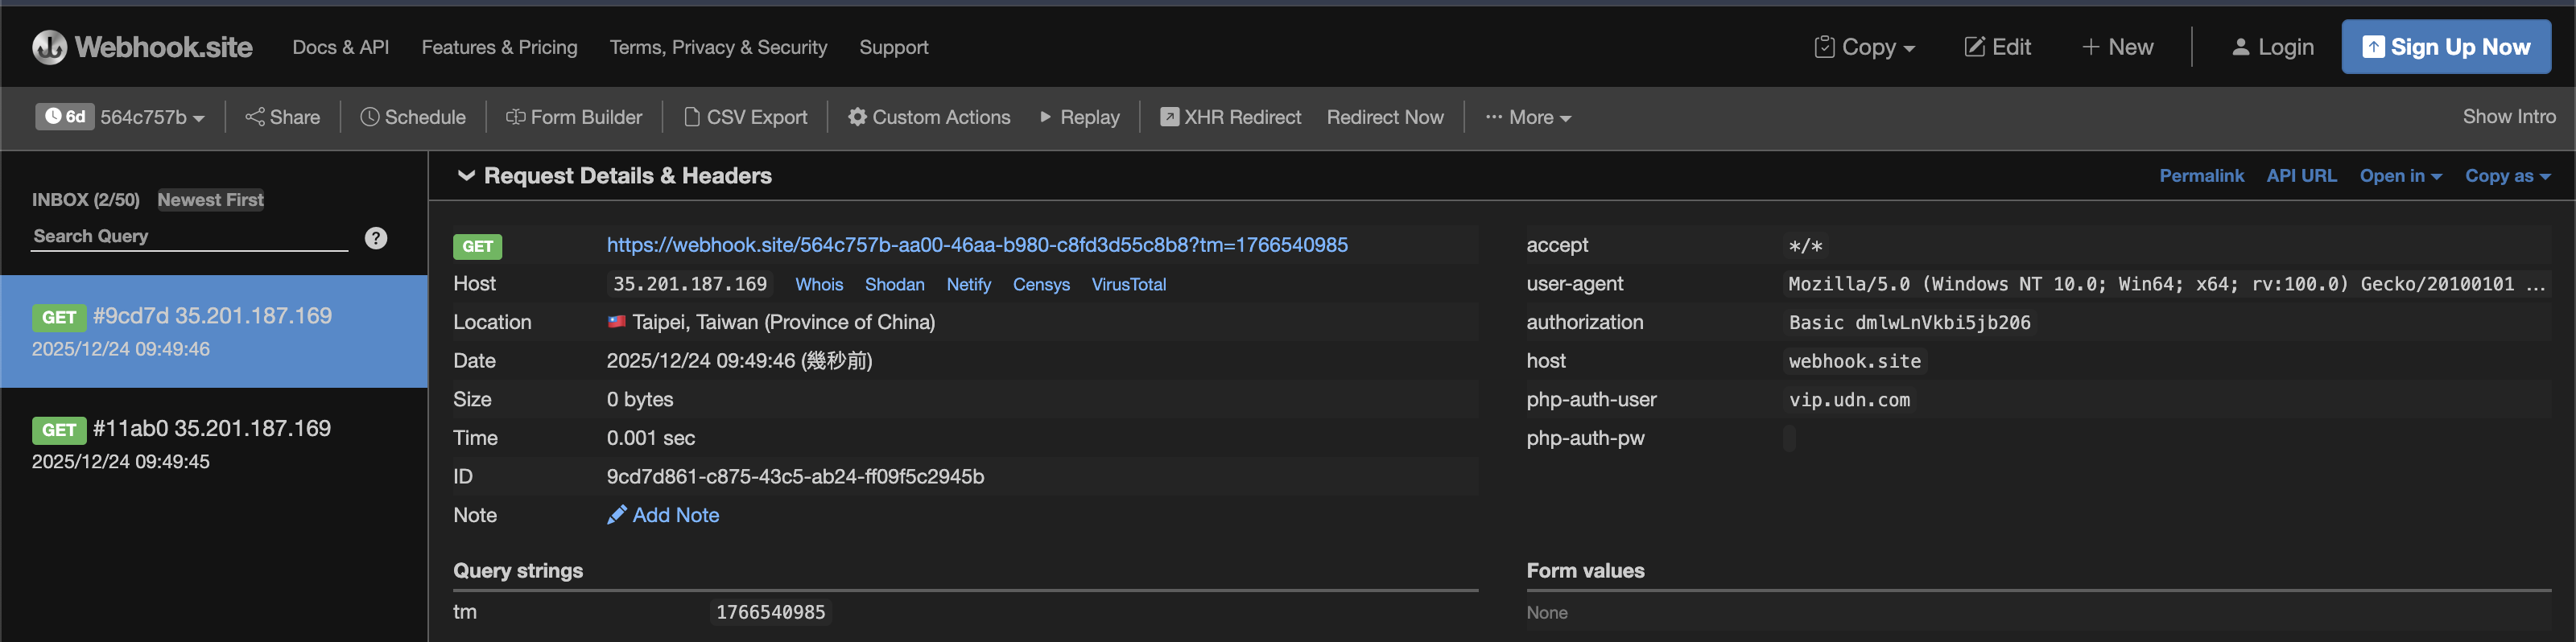Open the Copy dropdown in header
The image size is (2576, 642).
click(1864, 47)
